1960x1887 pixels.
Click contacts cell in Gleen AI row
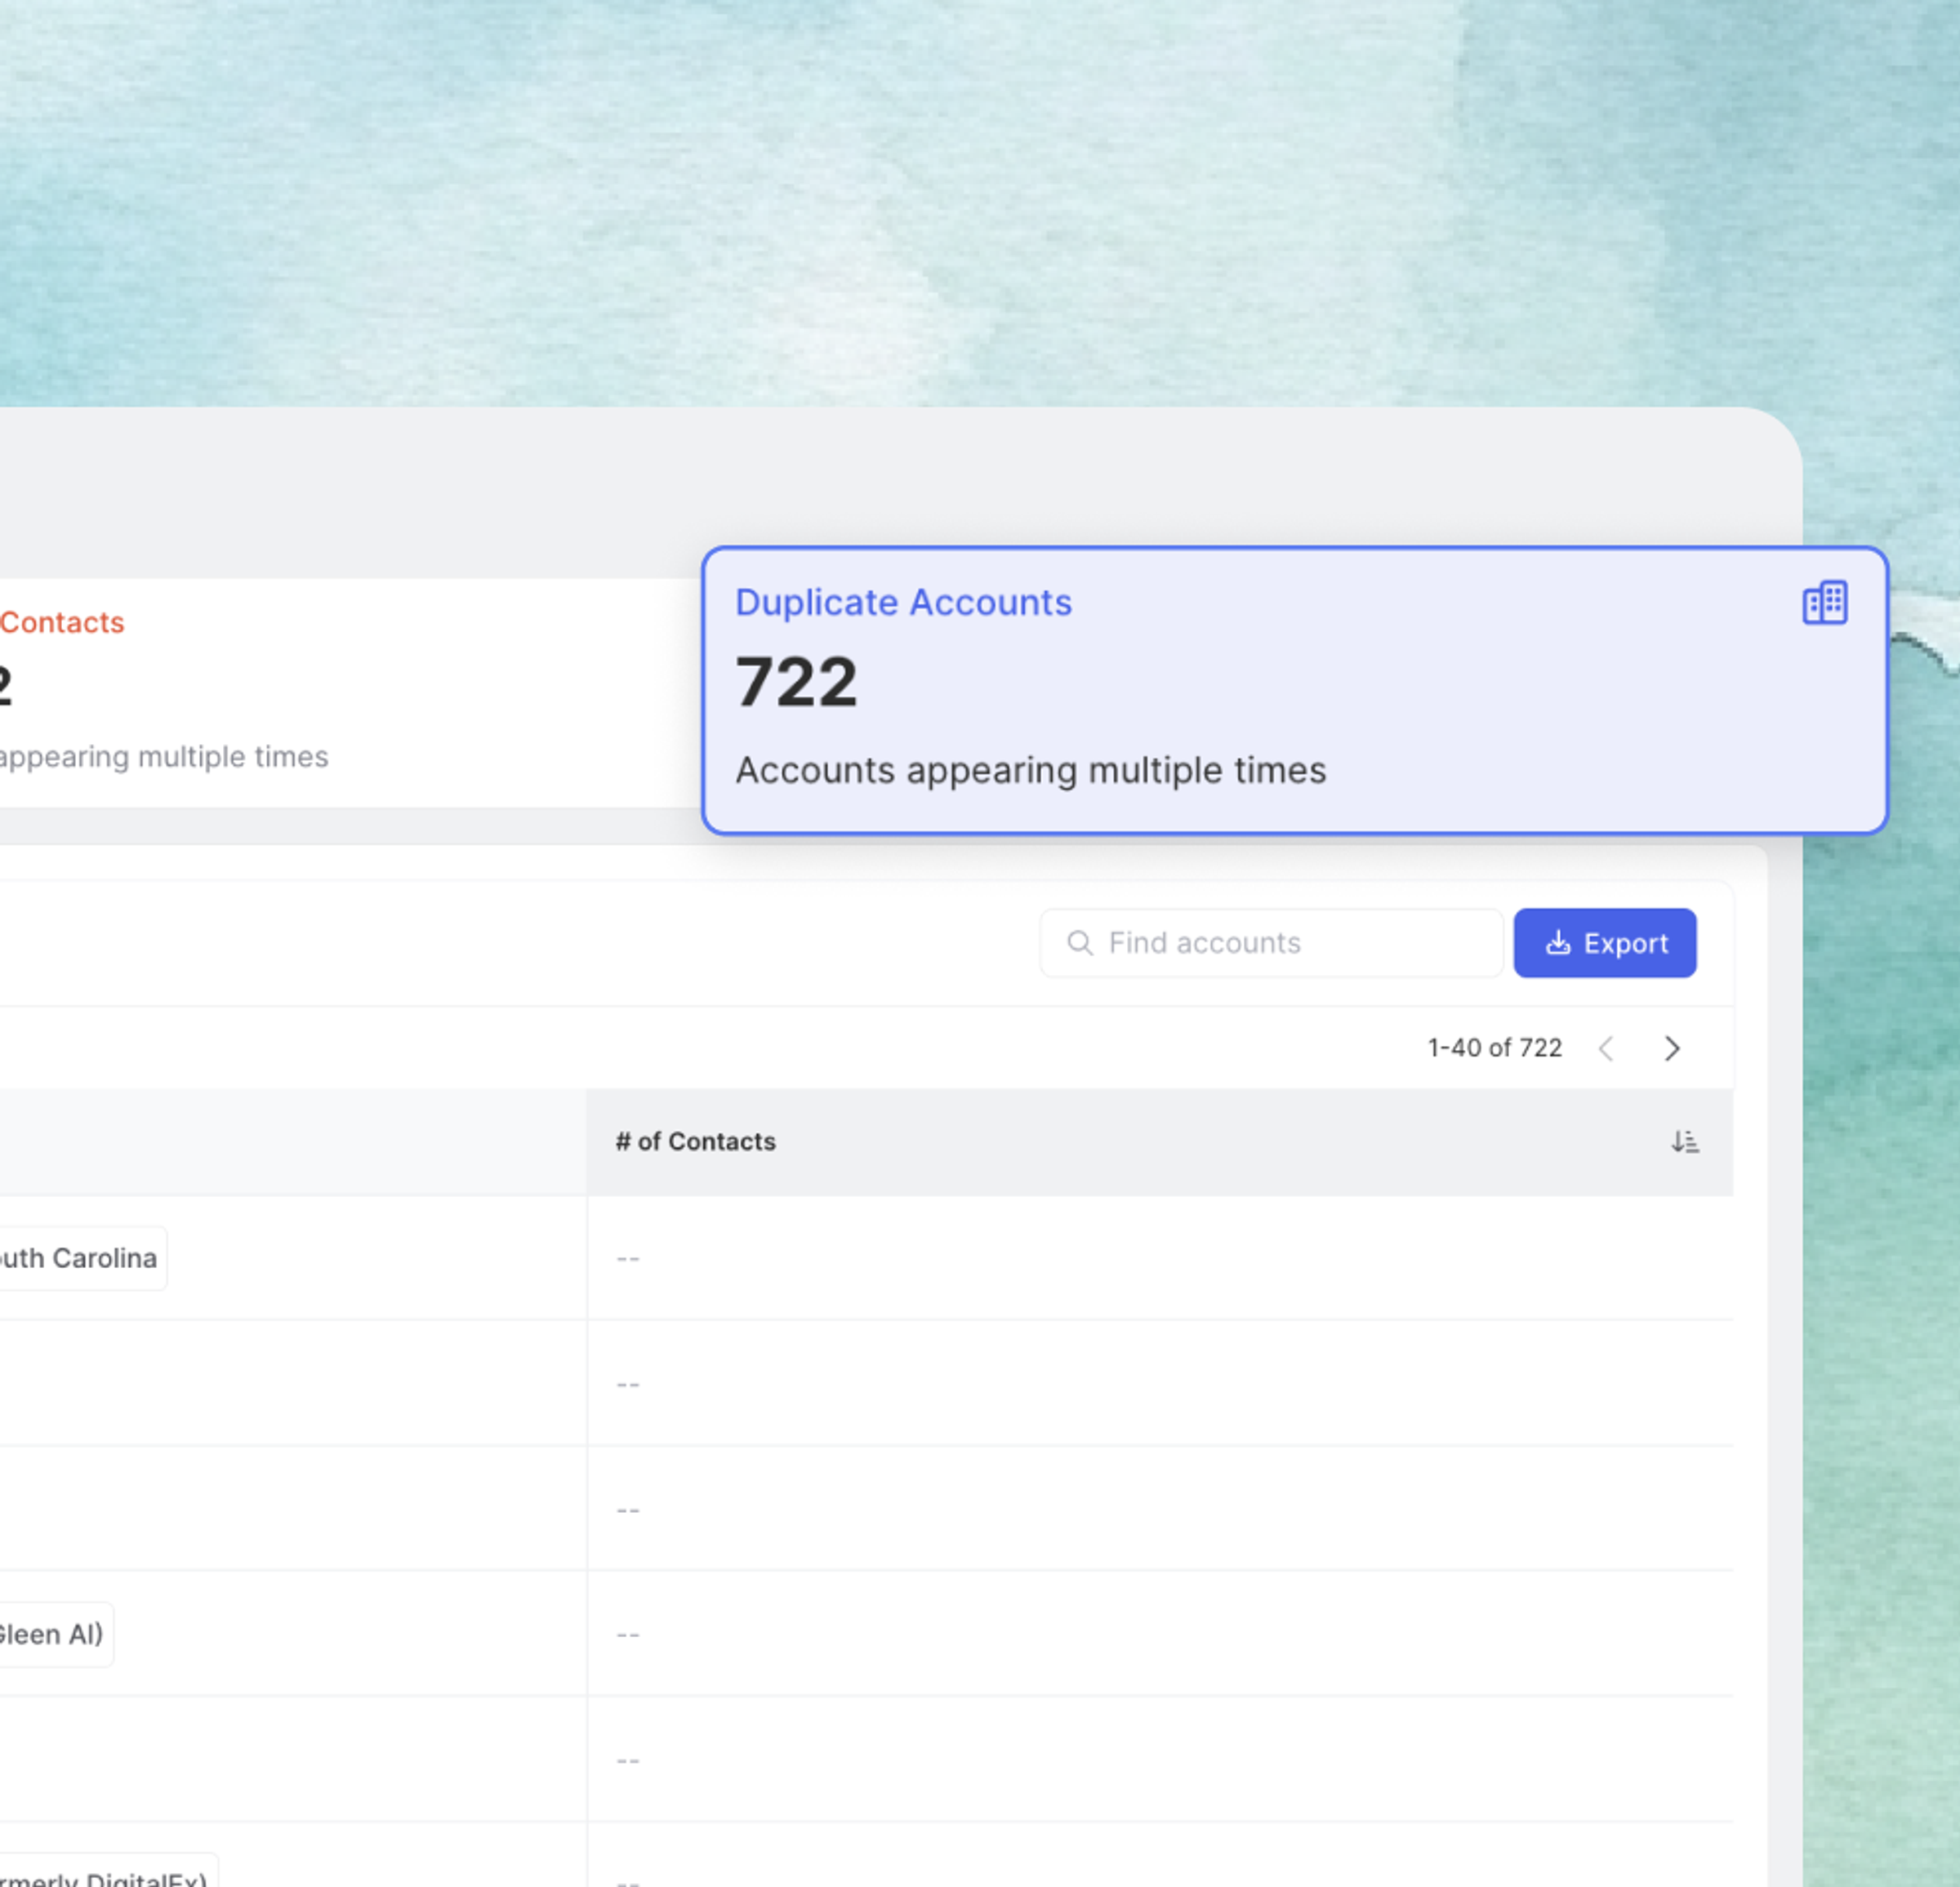(x=1160, y=1634)
